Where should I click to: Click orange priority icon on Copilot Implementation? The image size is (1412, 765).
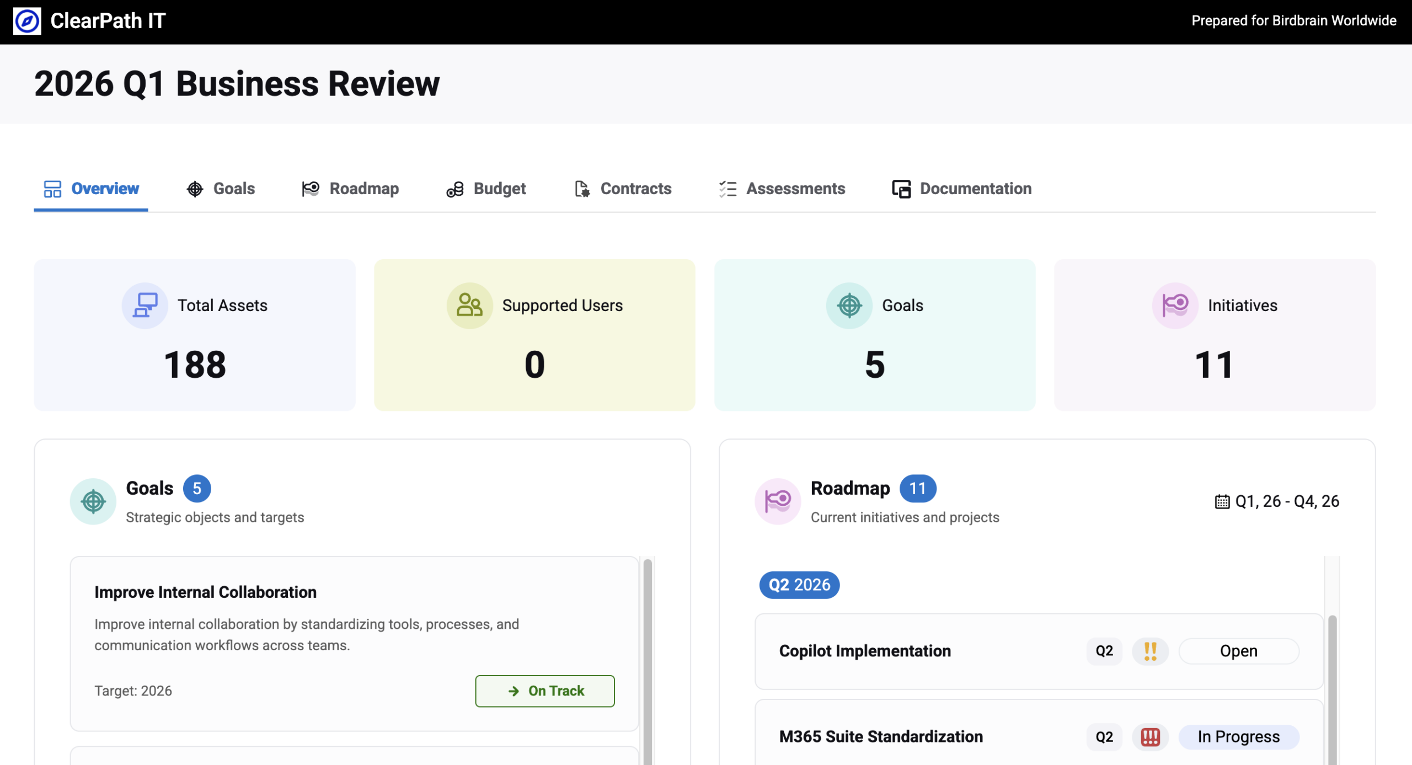tap(1150, 651)
